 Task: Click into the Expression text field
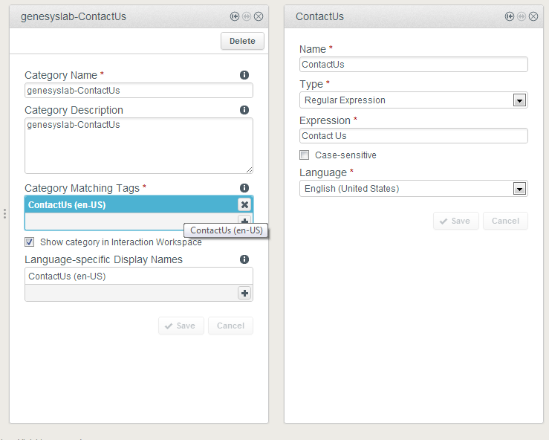tap(413, 136)
